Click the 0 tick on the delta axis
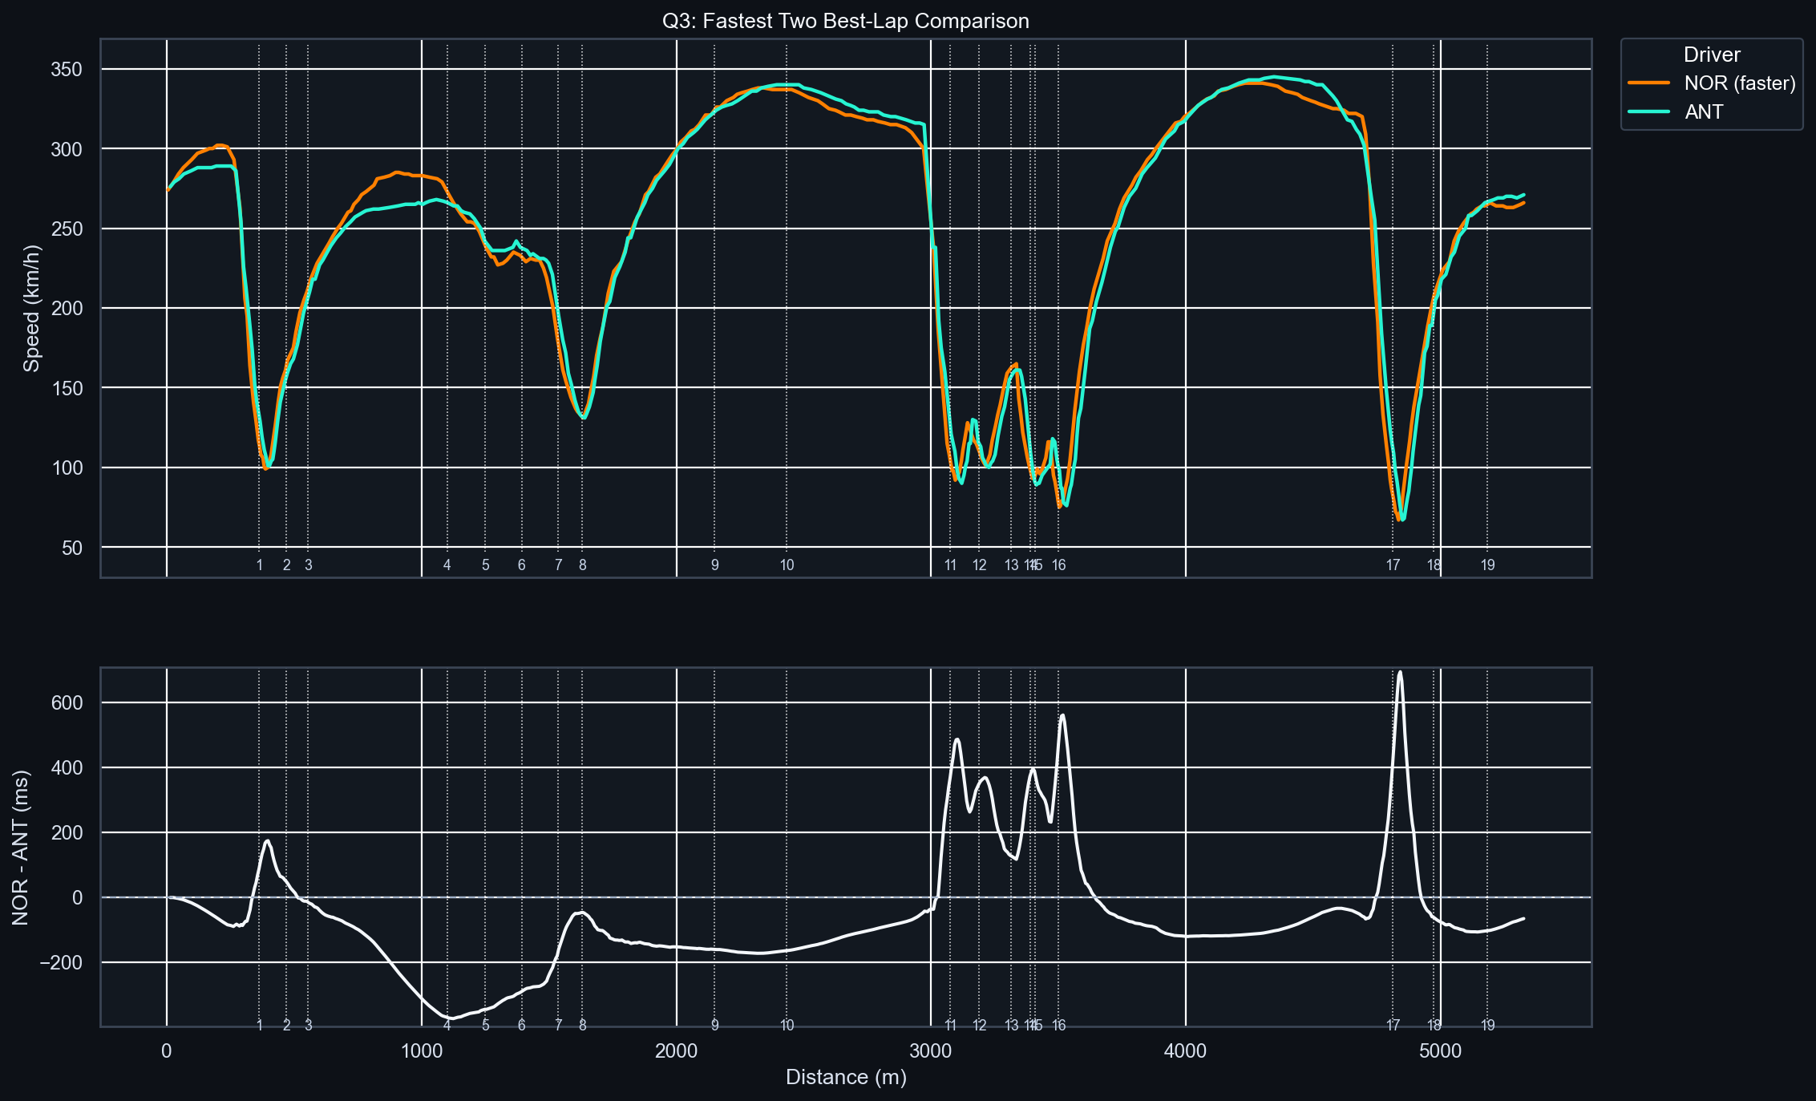This screenshot has height=1101, width=1816. tap(78, 898)
